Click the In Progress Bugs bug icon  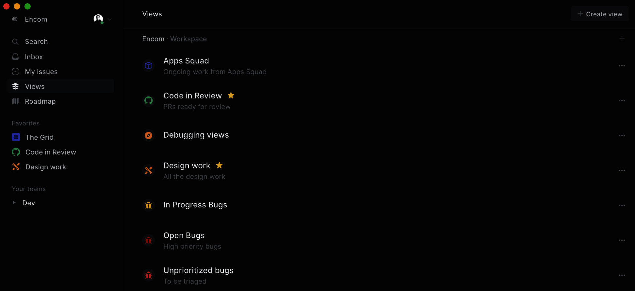149,205
